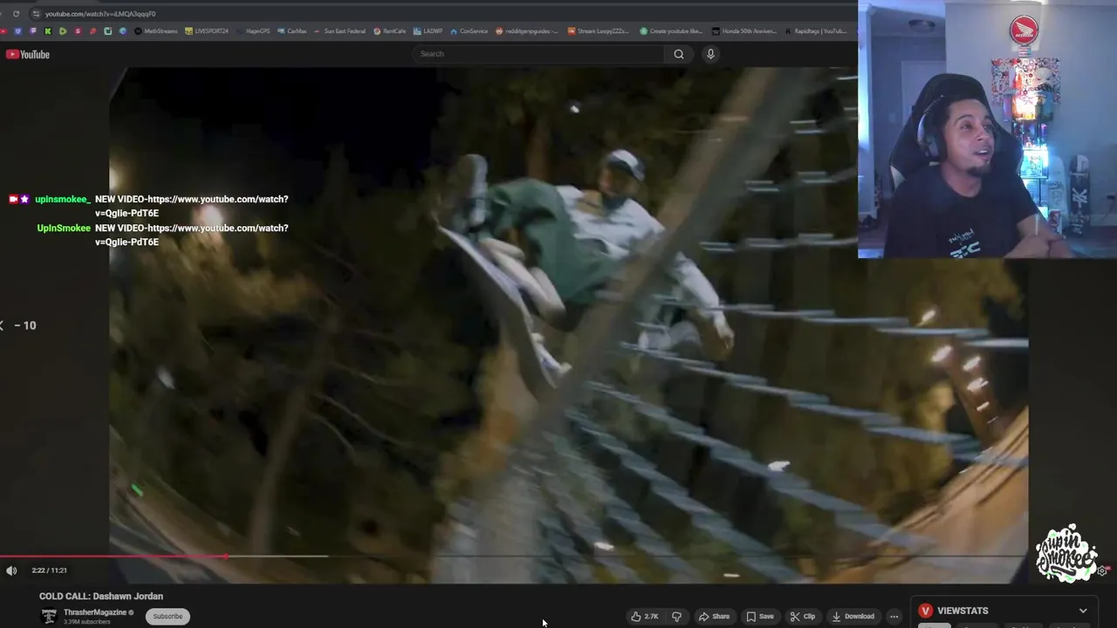Dislike the video with thumbs down

click(676, 617)
